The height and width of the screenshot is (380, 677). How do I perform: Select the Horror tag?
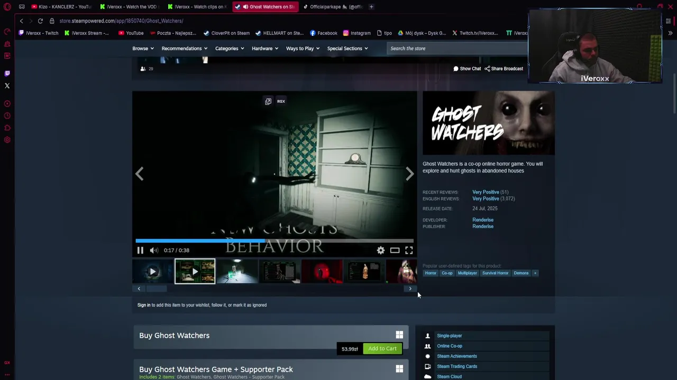431,273
